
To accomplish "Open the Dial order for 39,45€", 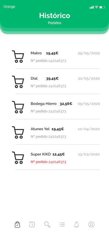I will pyautogui.click(x=56, y=82).
